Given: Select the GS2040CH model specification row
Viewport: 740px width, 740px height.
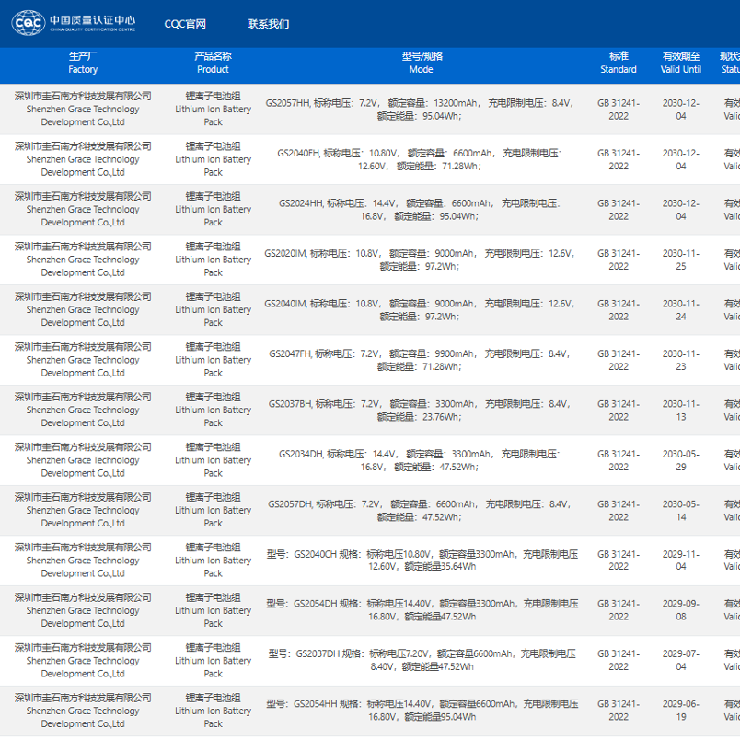Looking at the screenshot, I should click(x=422, y=561).
